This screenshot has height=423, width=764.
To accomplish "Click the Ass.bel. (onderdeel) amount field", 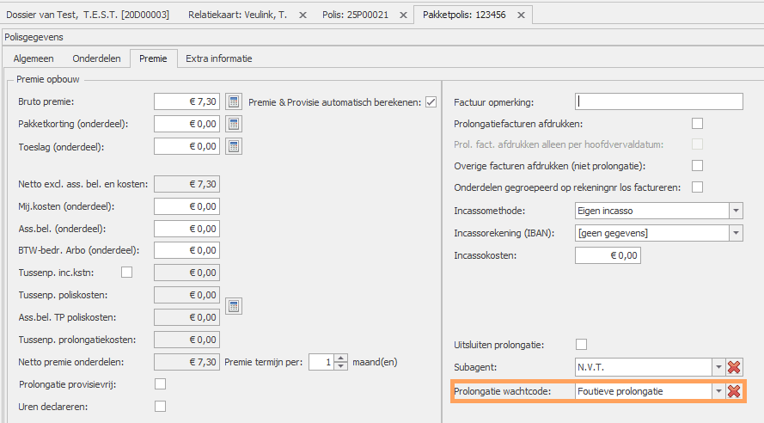I will pos(186,229).
